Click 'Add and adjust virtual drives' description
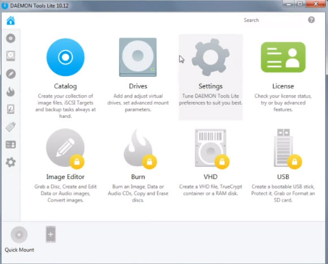This screenshot has height=264, width=328. (x=138, y=103)
